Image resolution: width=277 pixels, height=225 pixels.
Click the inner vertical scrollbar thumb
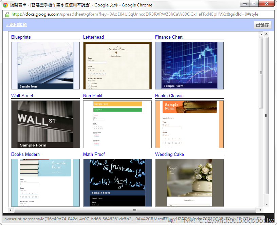pyautogui.click(x=261, y=73)
